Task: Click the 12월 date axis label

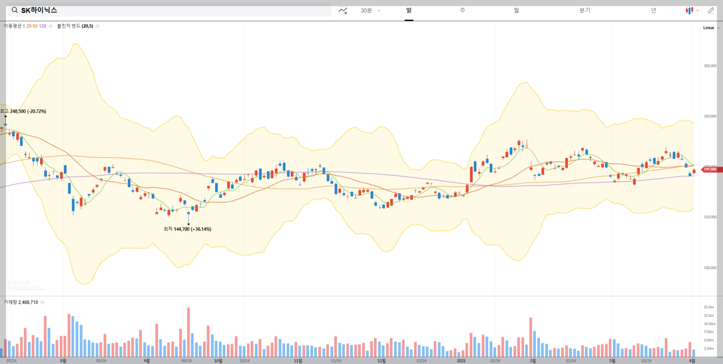Action: (381, 361)
